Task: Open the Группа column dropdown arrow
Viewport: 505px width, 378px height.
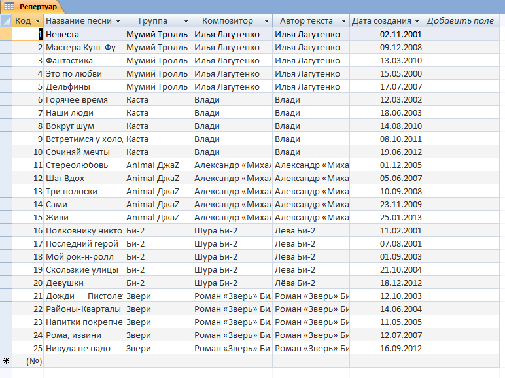Action: click(186, 21)
